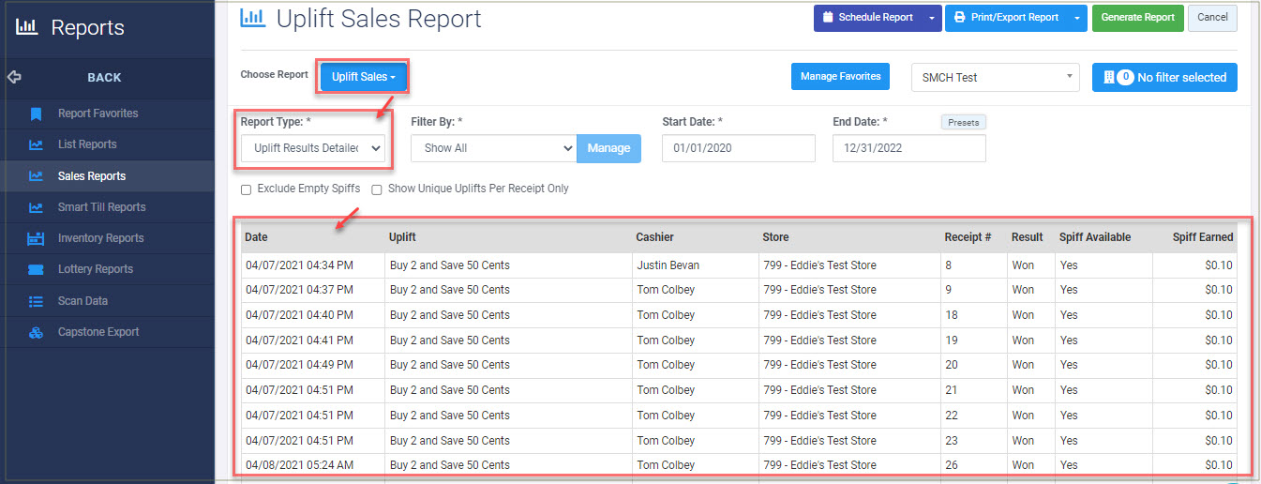The width and height of the screenshot is (1261, 484).
Task: Open the Uplift Sales report chooser dropdown
Action: [363, 77]
